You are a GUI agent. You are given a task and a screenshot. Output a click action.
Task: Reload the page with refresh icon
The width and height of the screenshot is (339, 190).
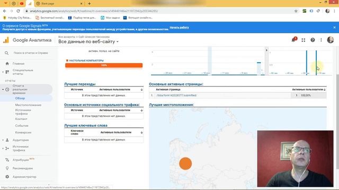pyautogui.click(x=18, y=11)
